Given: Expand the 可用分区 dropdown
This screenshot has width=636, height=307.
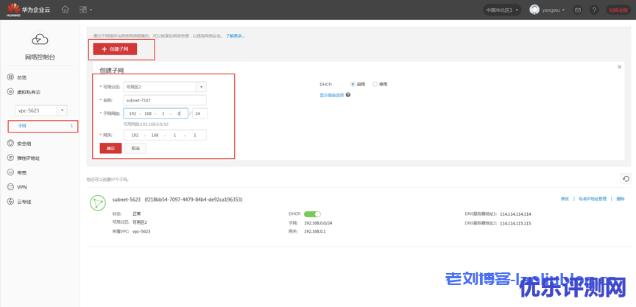Looking at the screenshot, I should point(201,87).
